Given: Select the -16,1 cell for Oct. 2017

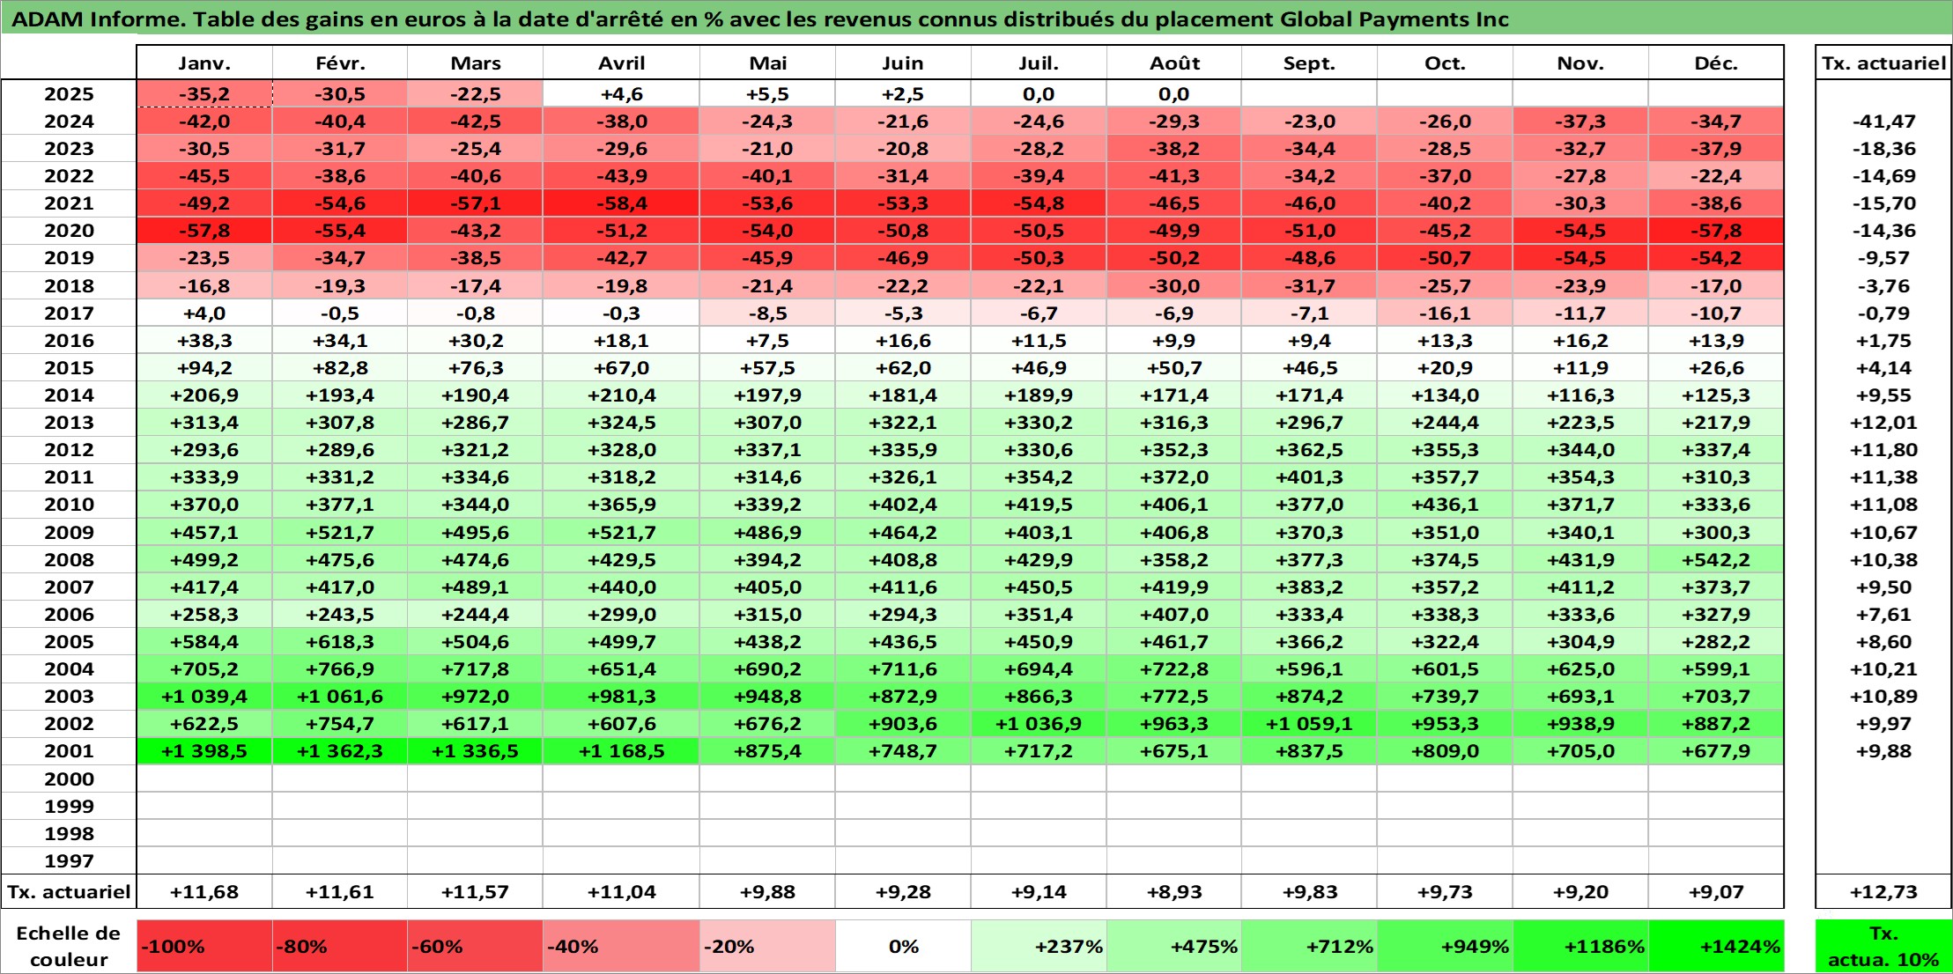Looking at the screenshot, I should tap(1445, 314).
